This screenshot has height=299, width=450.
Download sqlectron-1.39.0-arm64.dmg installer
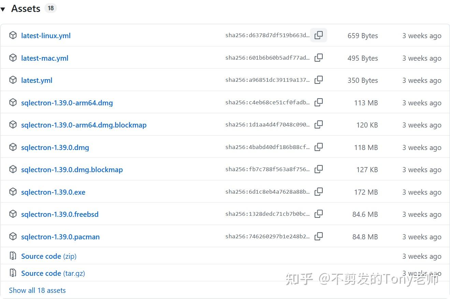(x=67, y=103)
